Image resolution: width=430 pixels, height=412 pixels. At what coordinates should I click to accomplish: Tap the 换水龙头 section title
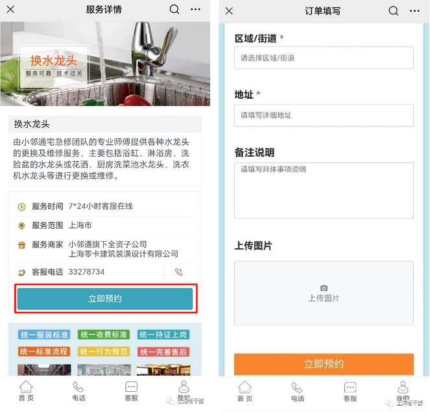[32, 124]
